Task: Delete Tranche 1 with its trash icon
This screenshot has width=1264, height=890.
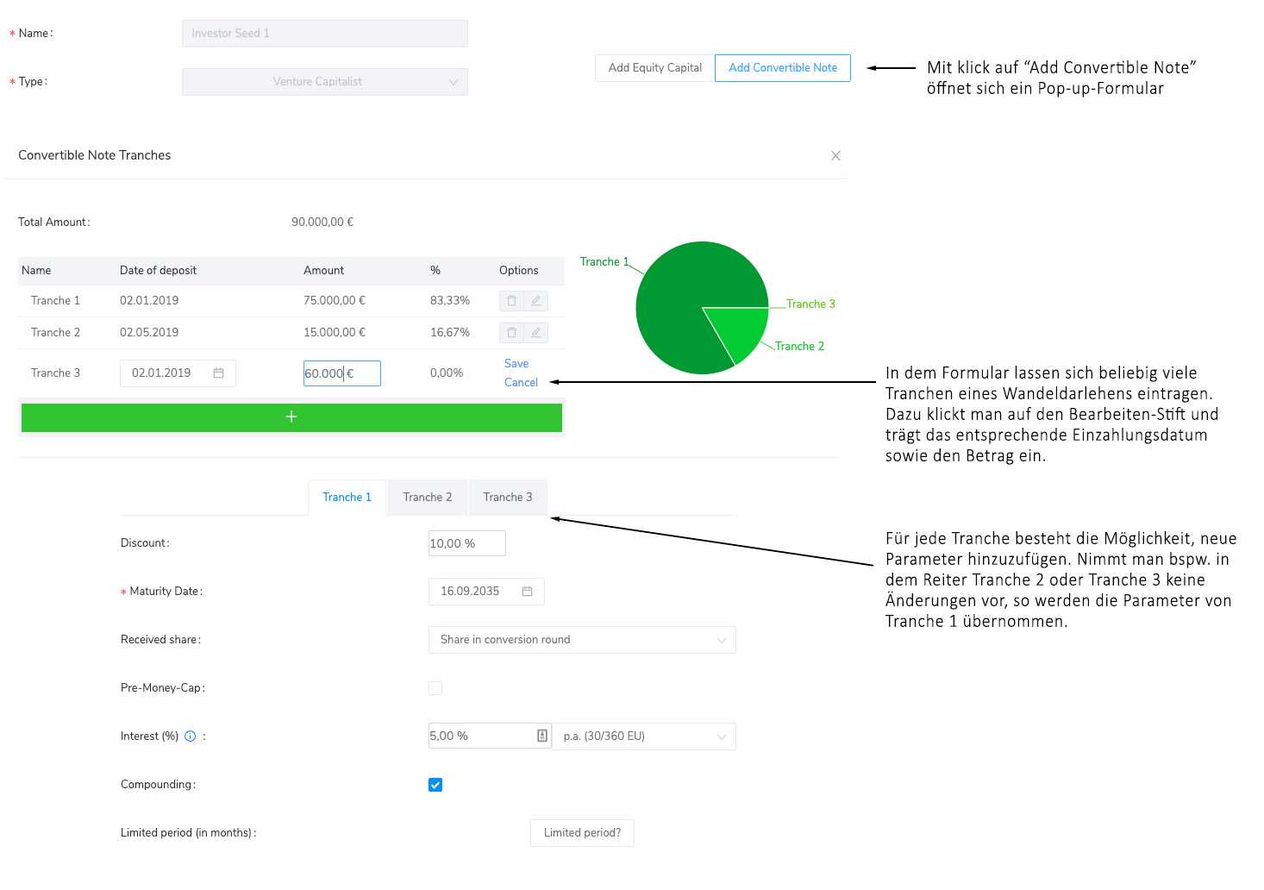Action: 511,301
